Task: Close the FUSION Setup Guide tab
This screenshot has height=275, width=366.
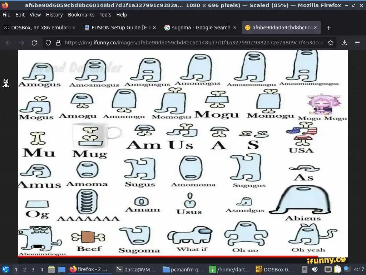Action: click(154, 28)
